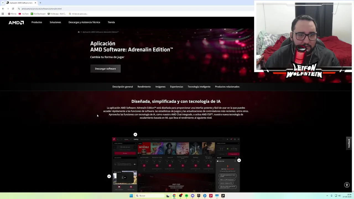354x199 pixels.
Task: Open a new browser tab
Action: [40, 3]
